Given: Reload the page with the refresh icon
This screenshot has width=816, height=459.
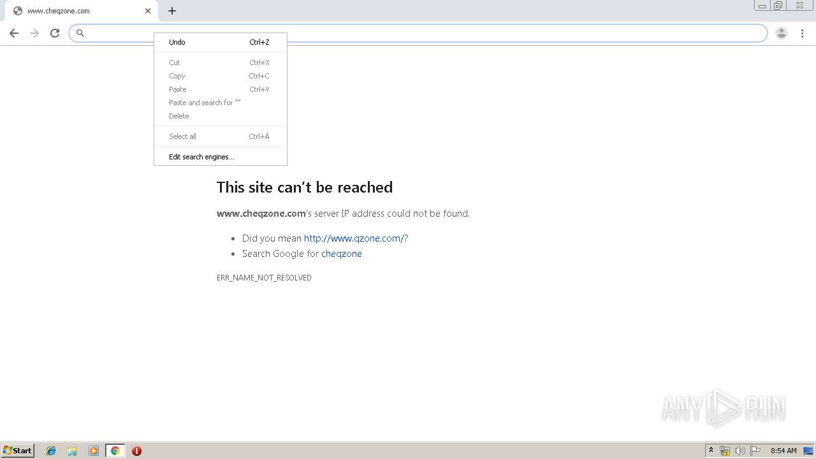Looking at the screenshot, I should tap(55, 33).
